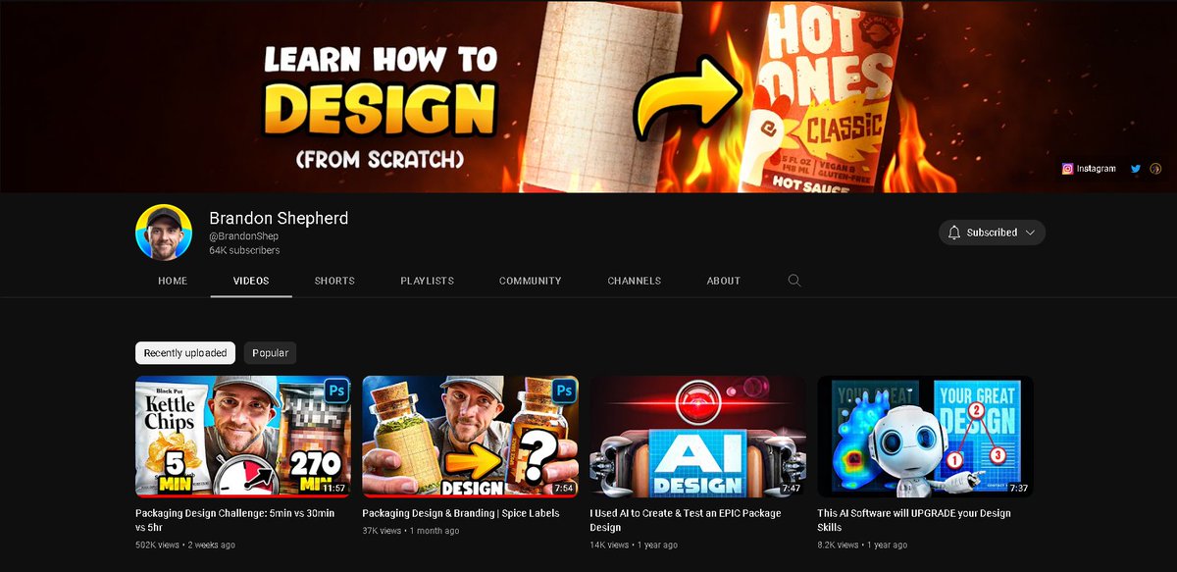Open the ABOUT tab
Viewport: 1177px width, 572px height.
point(724,281)
